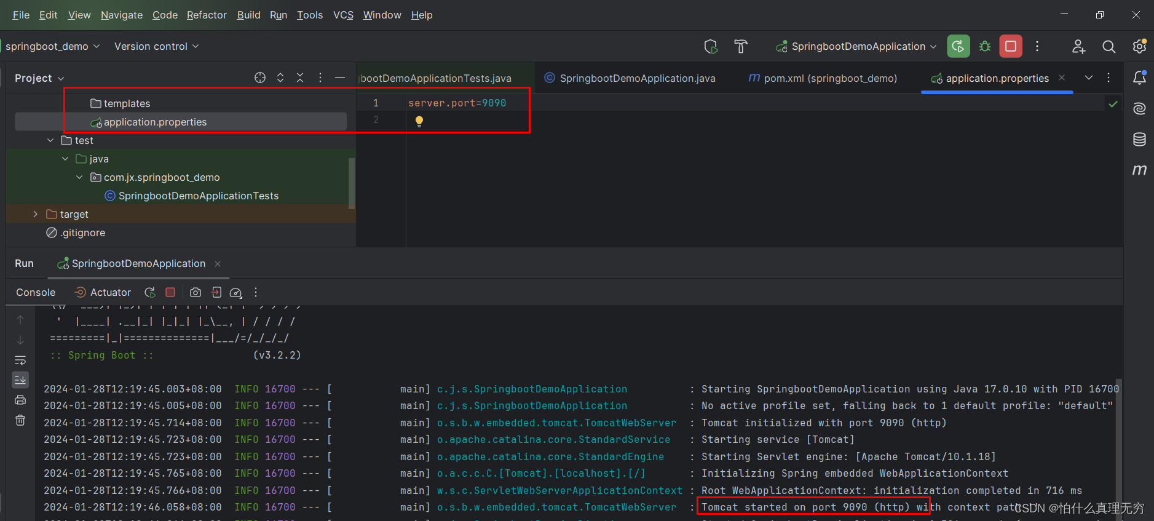Switch to the Actuator tab

pyautogui.click(x=103, y=292)
